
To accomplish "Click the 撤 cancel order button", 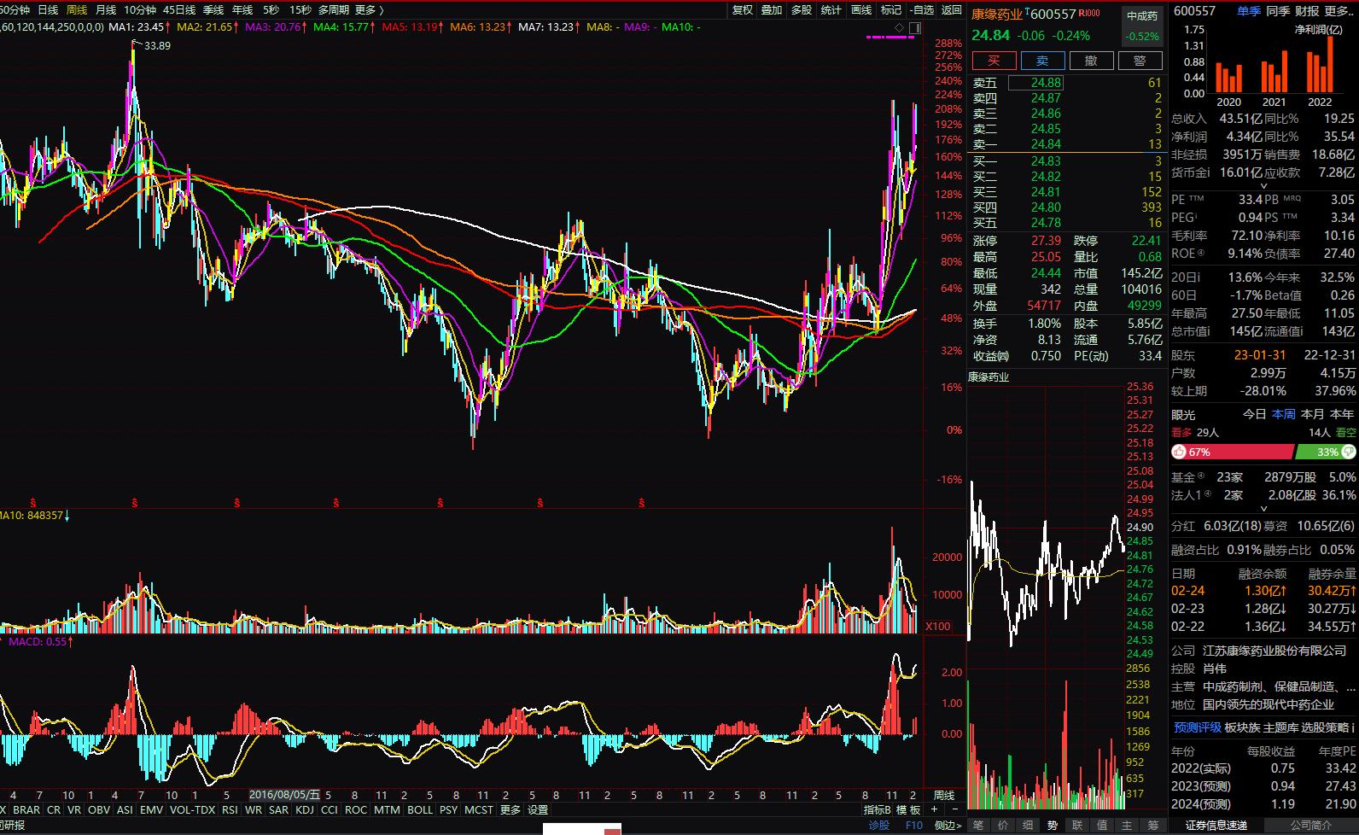I will click(1092, 61).
